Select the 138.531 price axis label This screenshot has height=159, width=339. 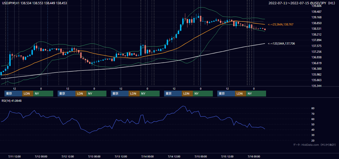pyautogui.click(x=316, y=29)
